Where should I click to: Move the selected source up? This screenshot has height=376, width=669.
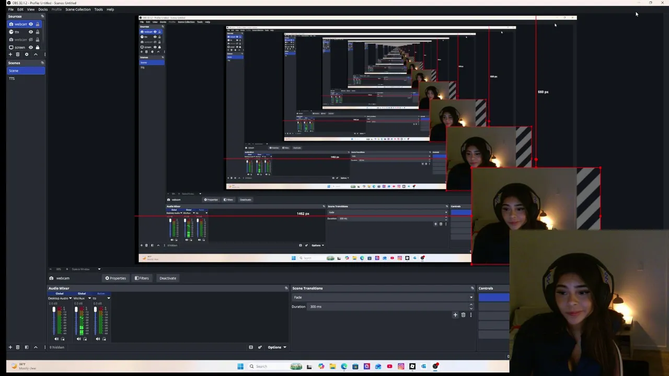tap(36, 54)
